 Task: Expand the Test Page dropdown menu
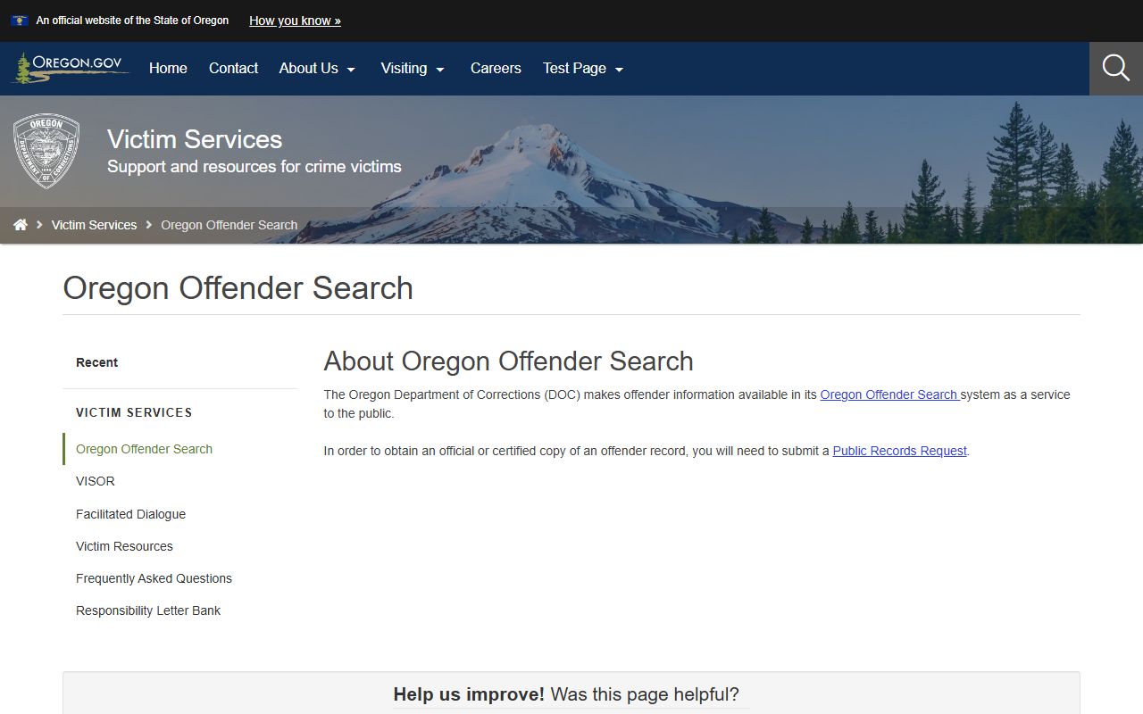pos(583,68)
